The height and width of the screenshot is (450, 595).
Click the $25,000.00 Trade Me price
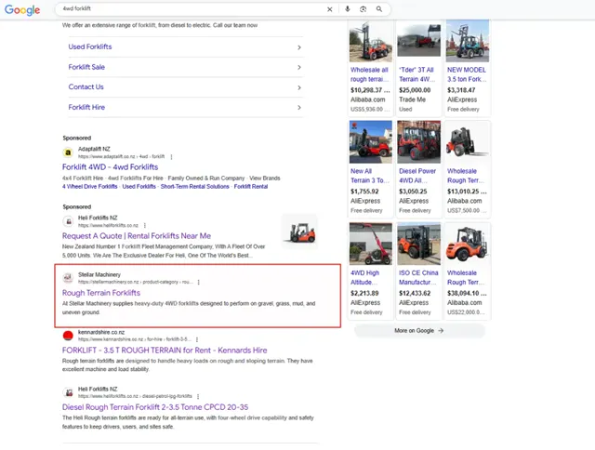pos(415,90)
